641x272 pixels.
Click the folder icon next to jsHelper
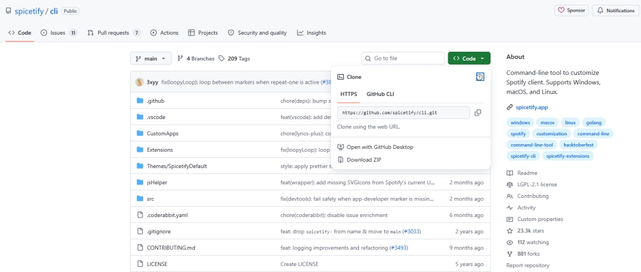[140, 182]
